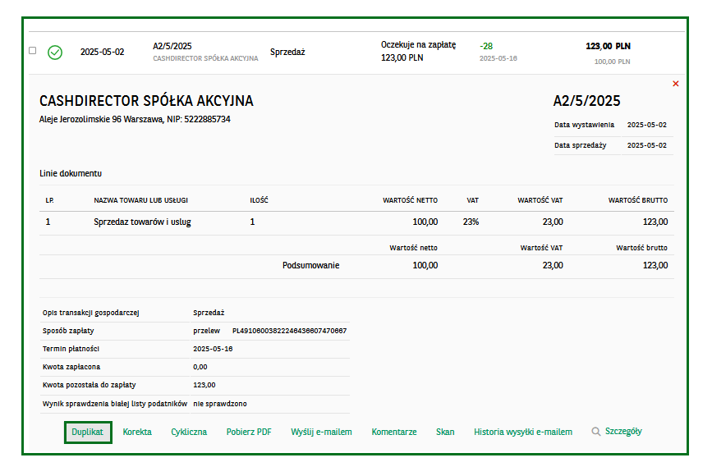Choose Wyślij e-mailem option

pyautogui.click(x=321, y=432)
